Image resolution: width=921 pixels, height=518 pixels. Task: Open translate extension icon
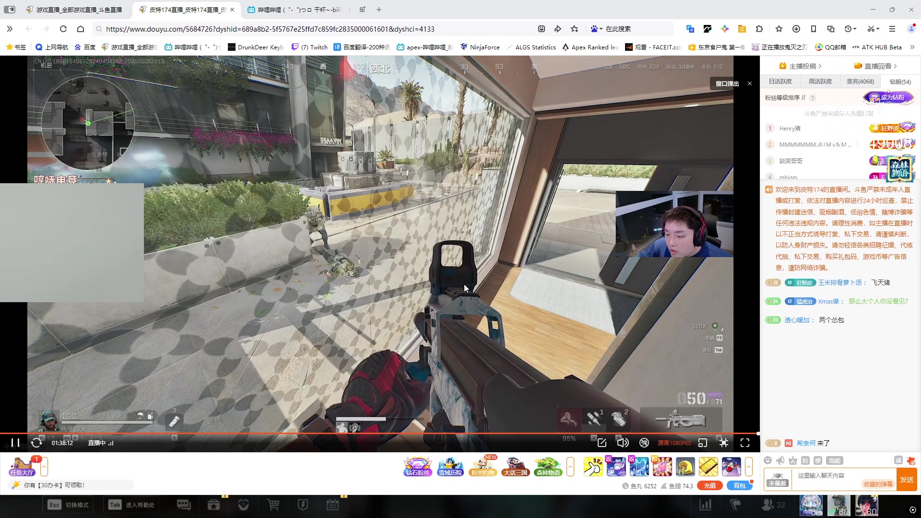[x=690, y=29]
